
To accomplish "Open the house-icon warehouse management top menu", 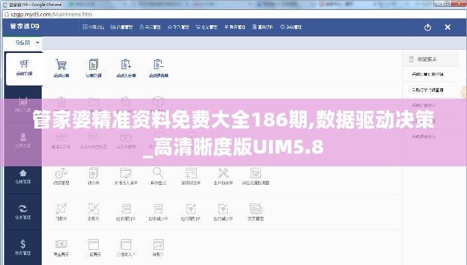I will coord(178,27).
